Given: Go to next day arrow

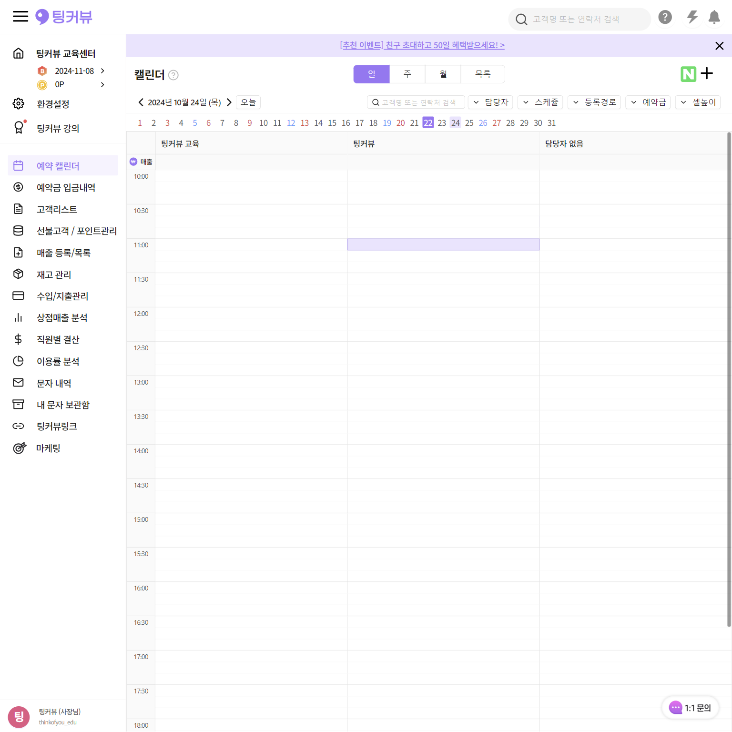Looking at the screenshot, I should 229,102.
